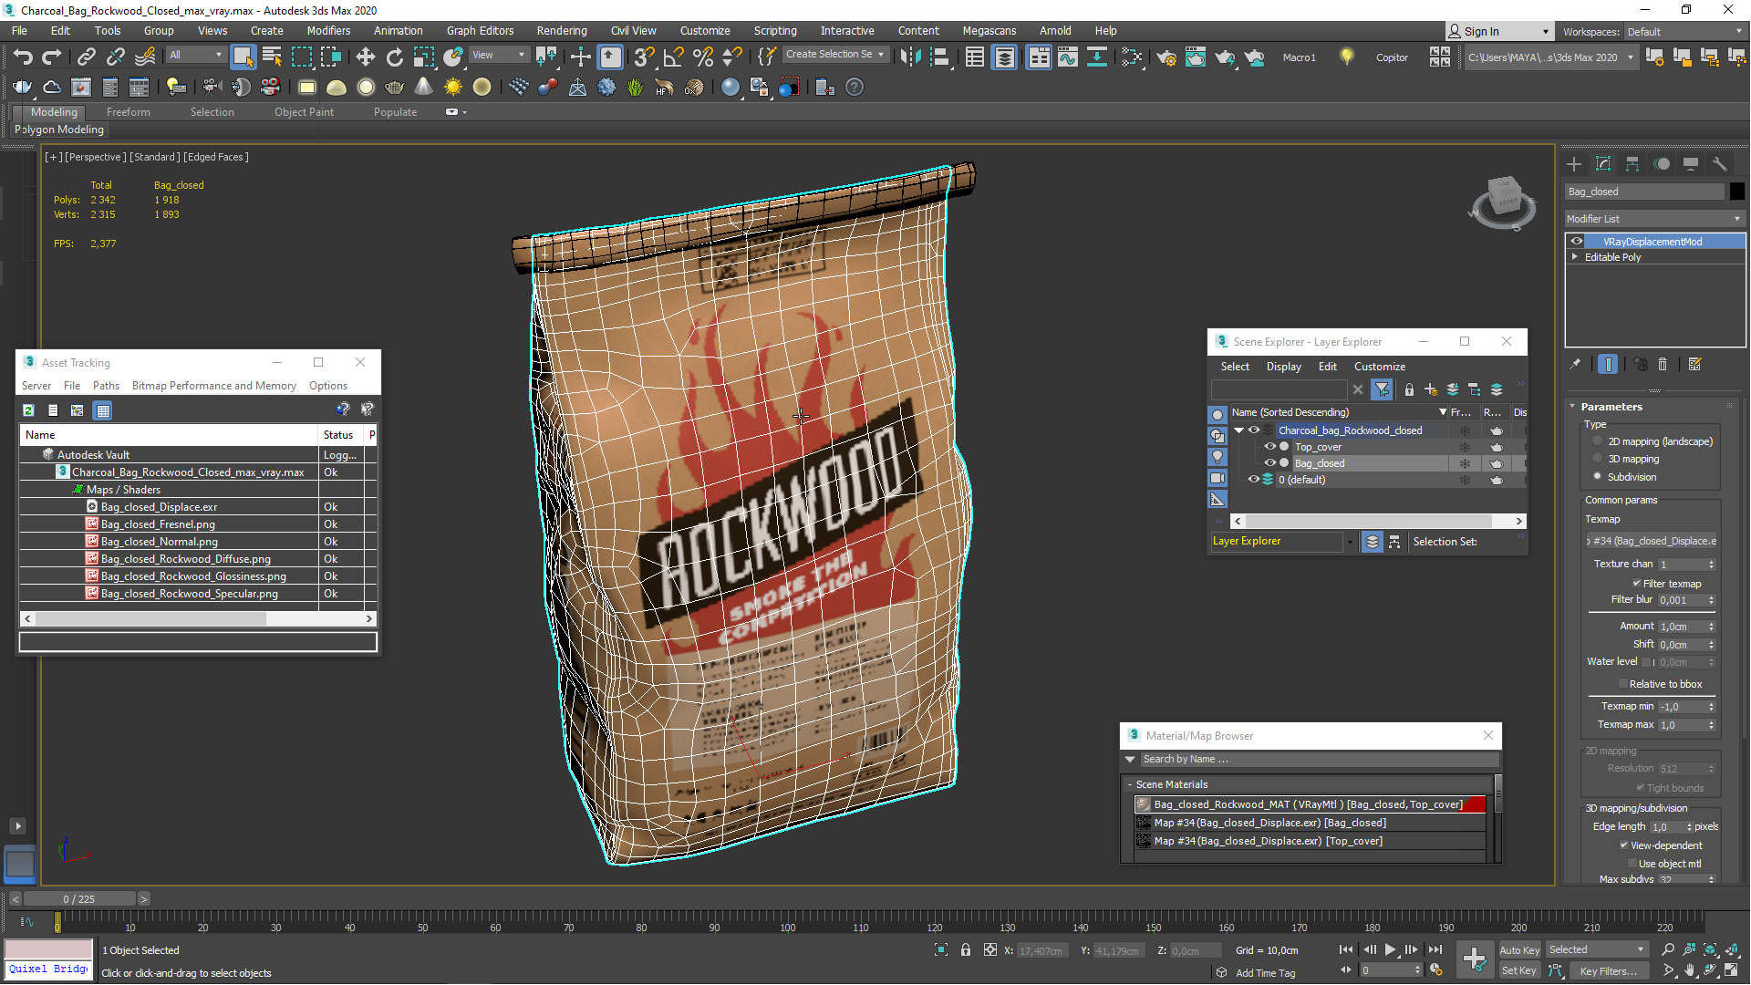Click Search by Name field in Material Browser

[x=1318, y=759]
